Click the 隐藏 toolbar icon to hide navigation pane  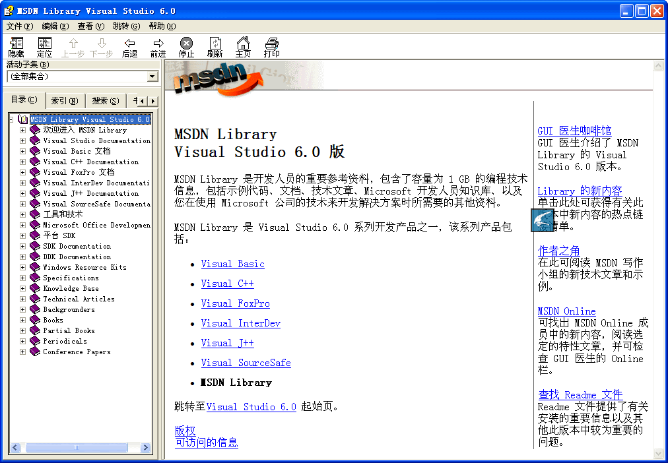coord(17,46)
